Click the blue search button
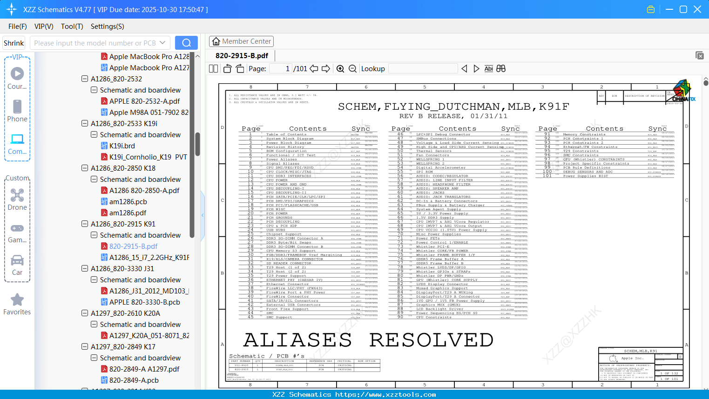Image resolution: width=709 pixels, height=399 pixels. (186, 43)
